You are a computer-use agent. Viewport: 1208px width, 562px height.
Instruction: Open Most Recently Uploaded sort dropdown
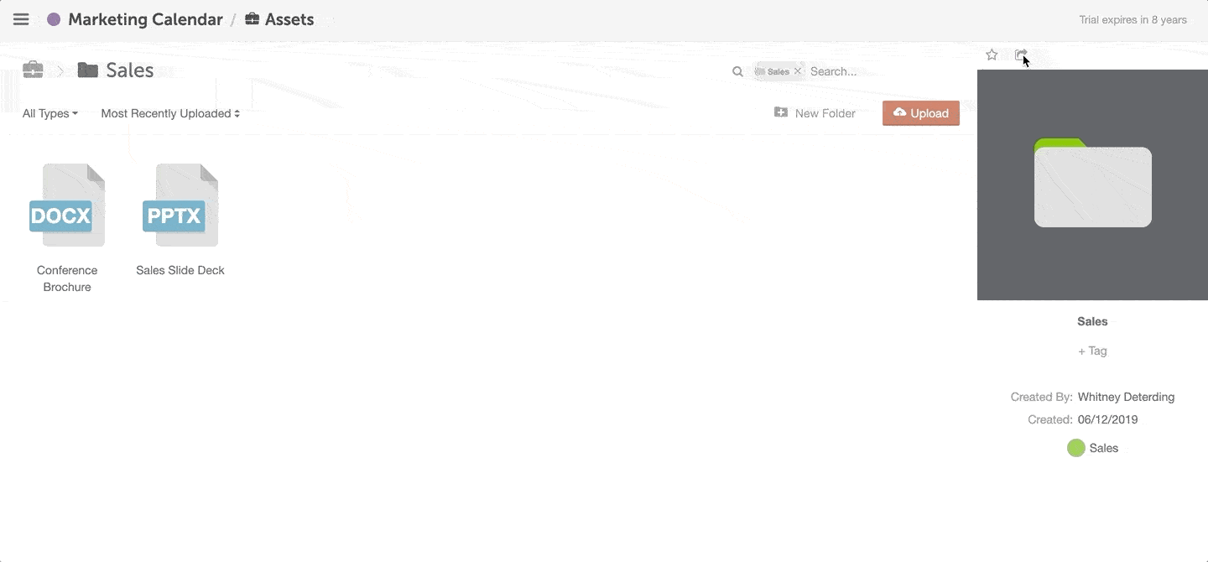(x=170, y=113)
